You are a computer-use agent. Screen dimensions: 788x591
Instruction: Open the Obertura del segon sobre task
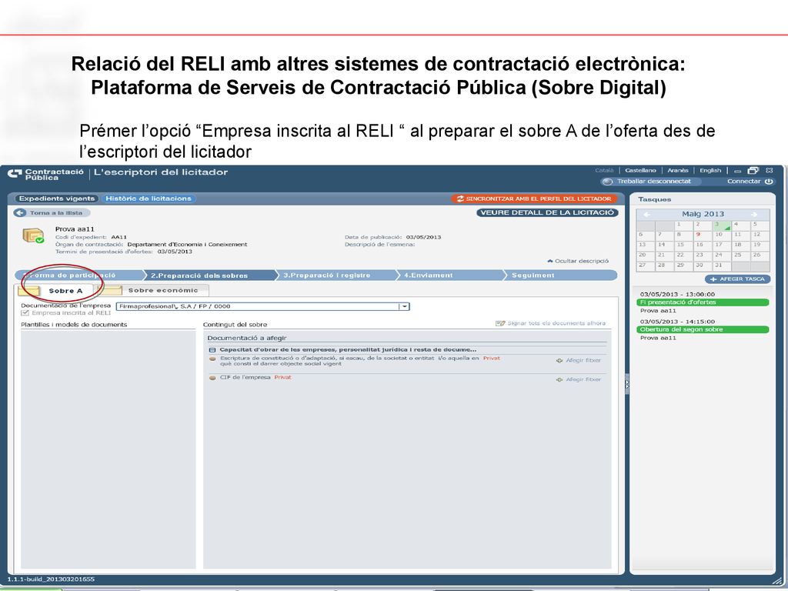pyautogui.click(x=703, y=330)
